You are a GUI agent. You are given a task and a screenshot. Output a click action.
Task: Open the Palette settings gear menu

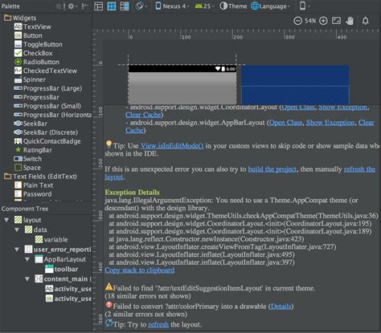coord(72,6)
